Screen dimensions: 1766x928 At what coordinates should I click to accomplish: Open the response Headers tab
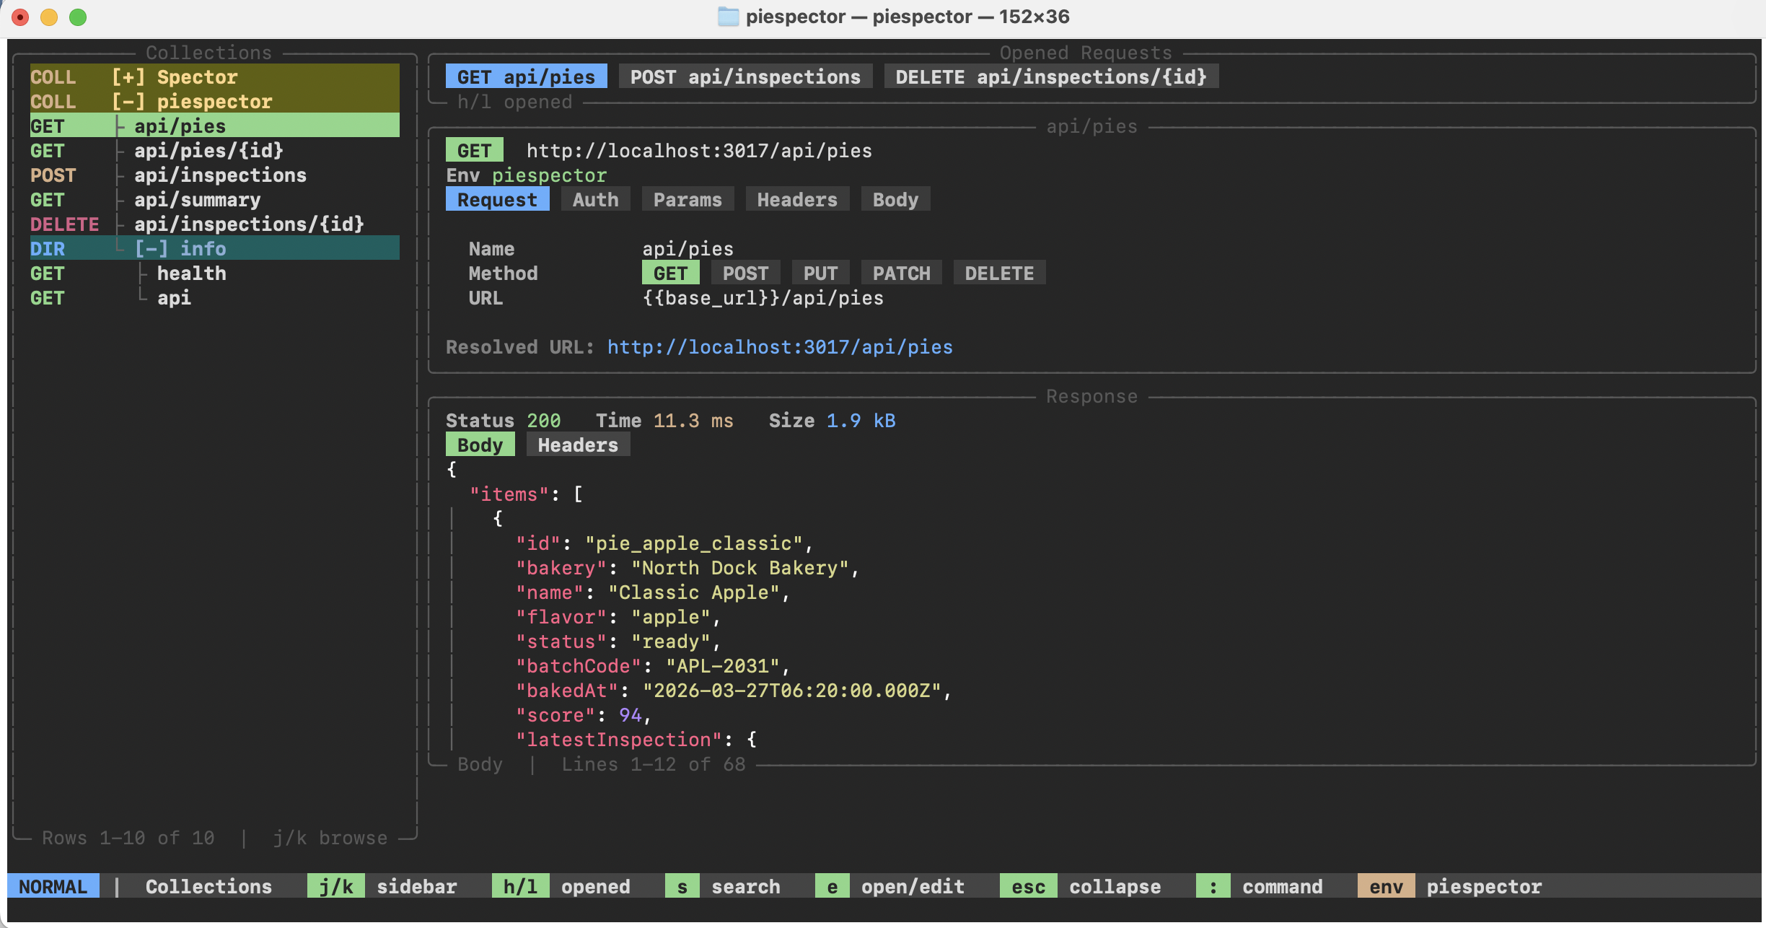click(578, 445)
